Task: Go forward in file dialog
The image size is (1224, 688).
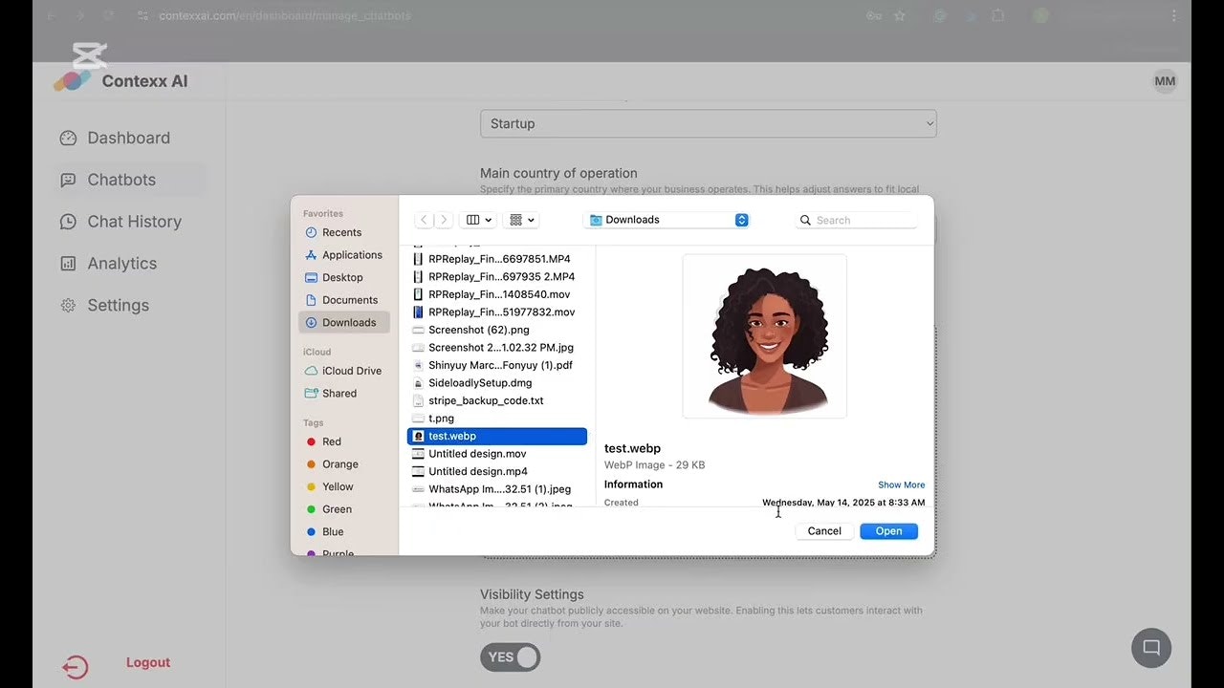Action: click(443, 220)
